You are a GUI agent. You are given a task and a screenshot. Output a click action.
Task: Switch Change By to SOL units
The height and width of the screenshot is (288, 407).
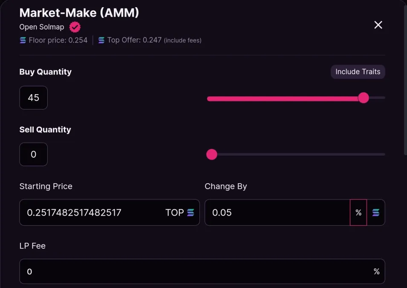point(375,213)
